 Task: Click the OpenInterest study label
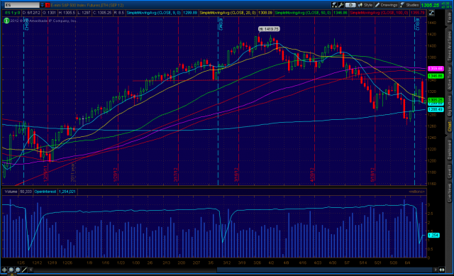(45, 192)
